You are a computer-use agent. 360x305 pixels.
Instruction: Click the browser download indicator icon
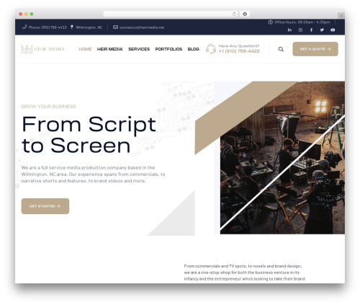[245, 14]
